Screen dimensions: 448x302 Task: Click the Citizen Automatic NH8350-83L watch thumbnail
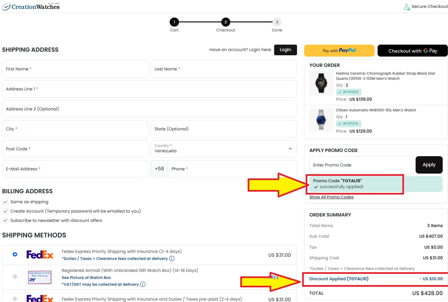pyautogui.click(x=321, y=120)
